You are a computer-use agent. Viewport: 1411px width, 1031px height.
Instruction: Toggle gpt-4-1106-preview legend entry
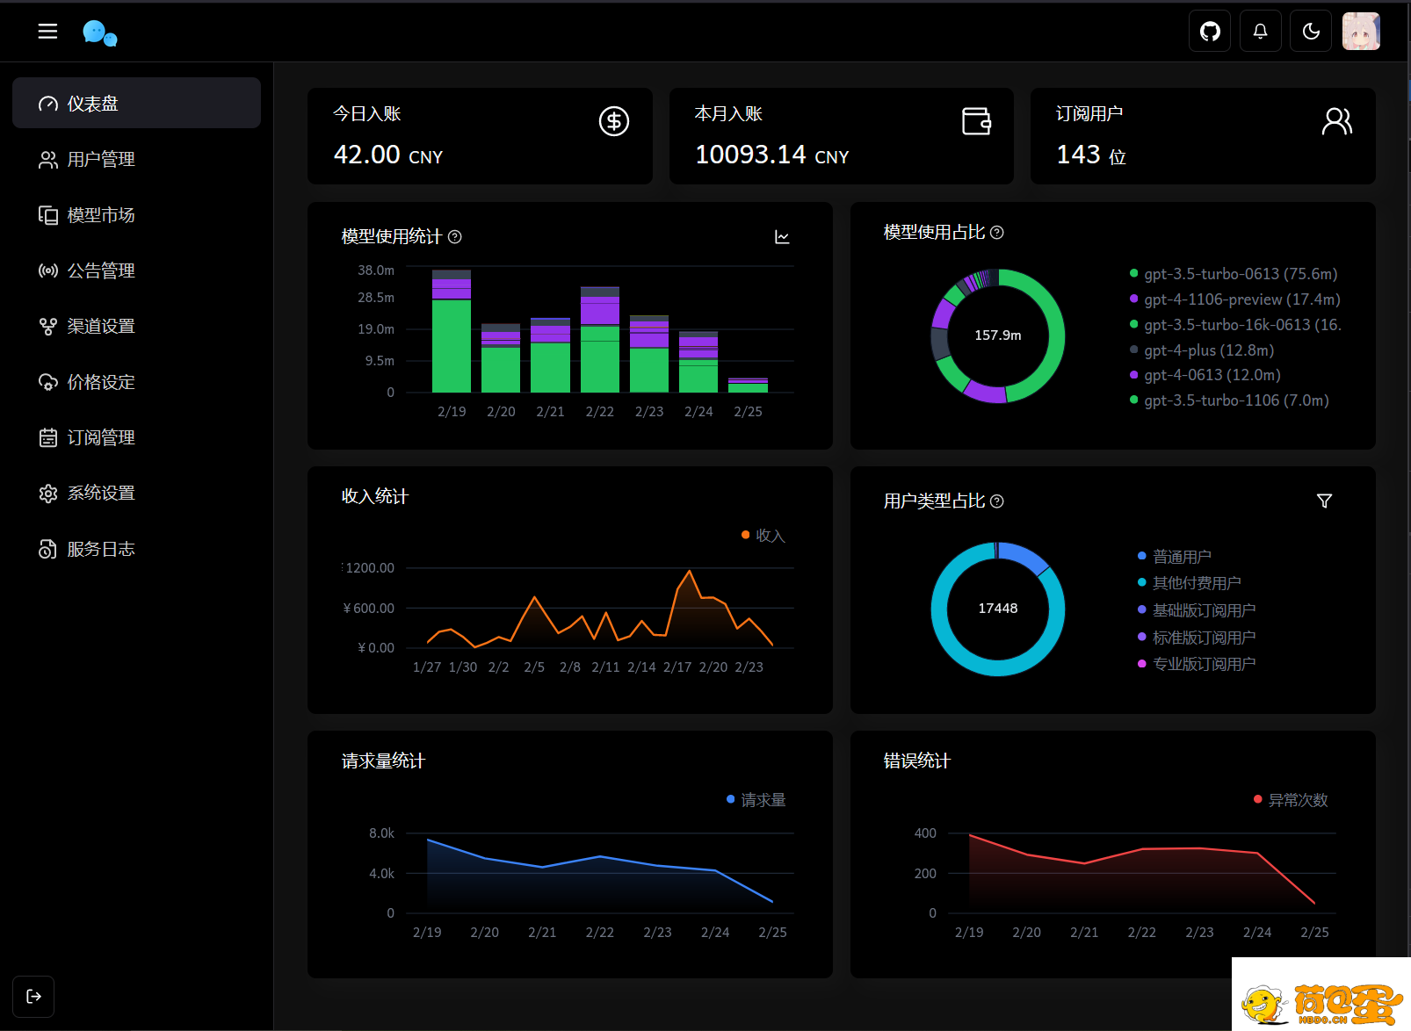tap(1234, 299)
